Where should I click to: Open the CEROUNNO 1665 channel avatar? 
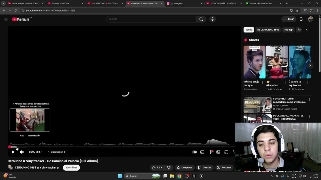click(x=10, y=167)
